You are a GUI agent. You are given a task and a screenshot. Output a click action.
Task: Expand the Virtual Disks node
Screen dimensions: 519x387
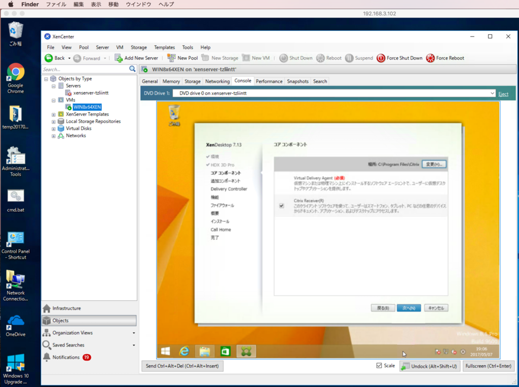pos(54,129)
